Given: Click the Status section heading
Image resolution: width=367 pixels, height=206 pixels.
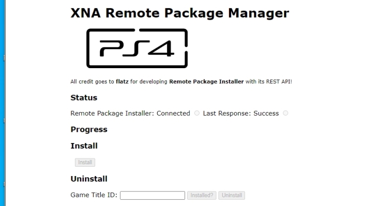Looking at the screenshot, I should tap(84, 98).
